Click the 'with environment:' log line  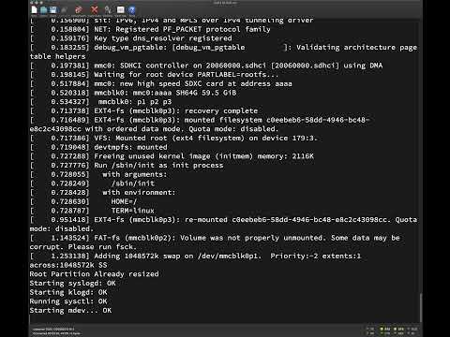coord(102,193)
